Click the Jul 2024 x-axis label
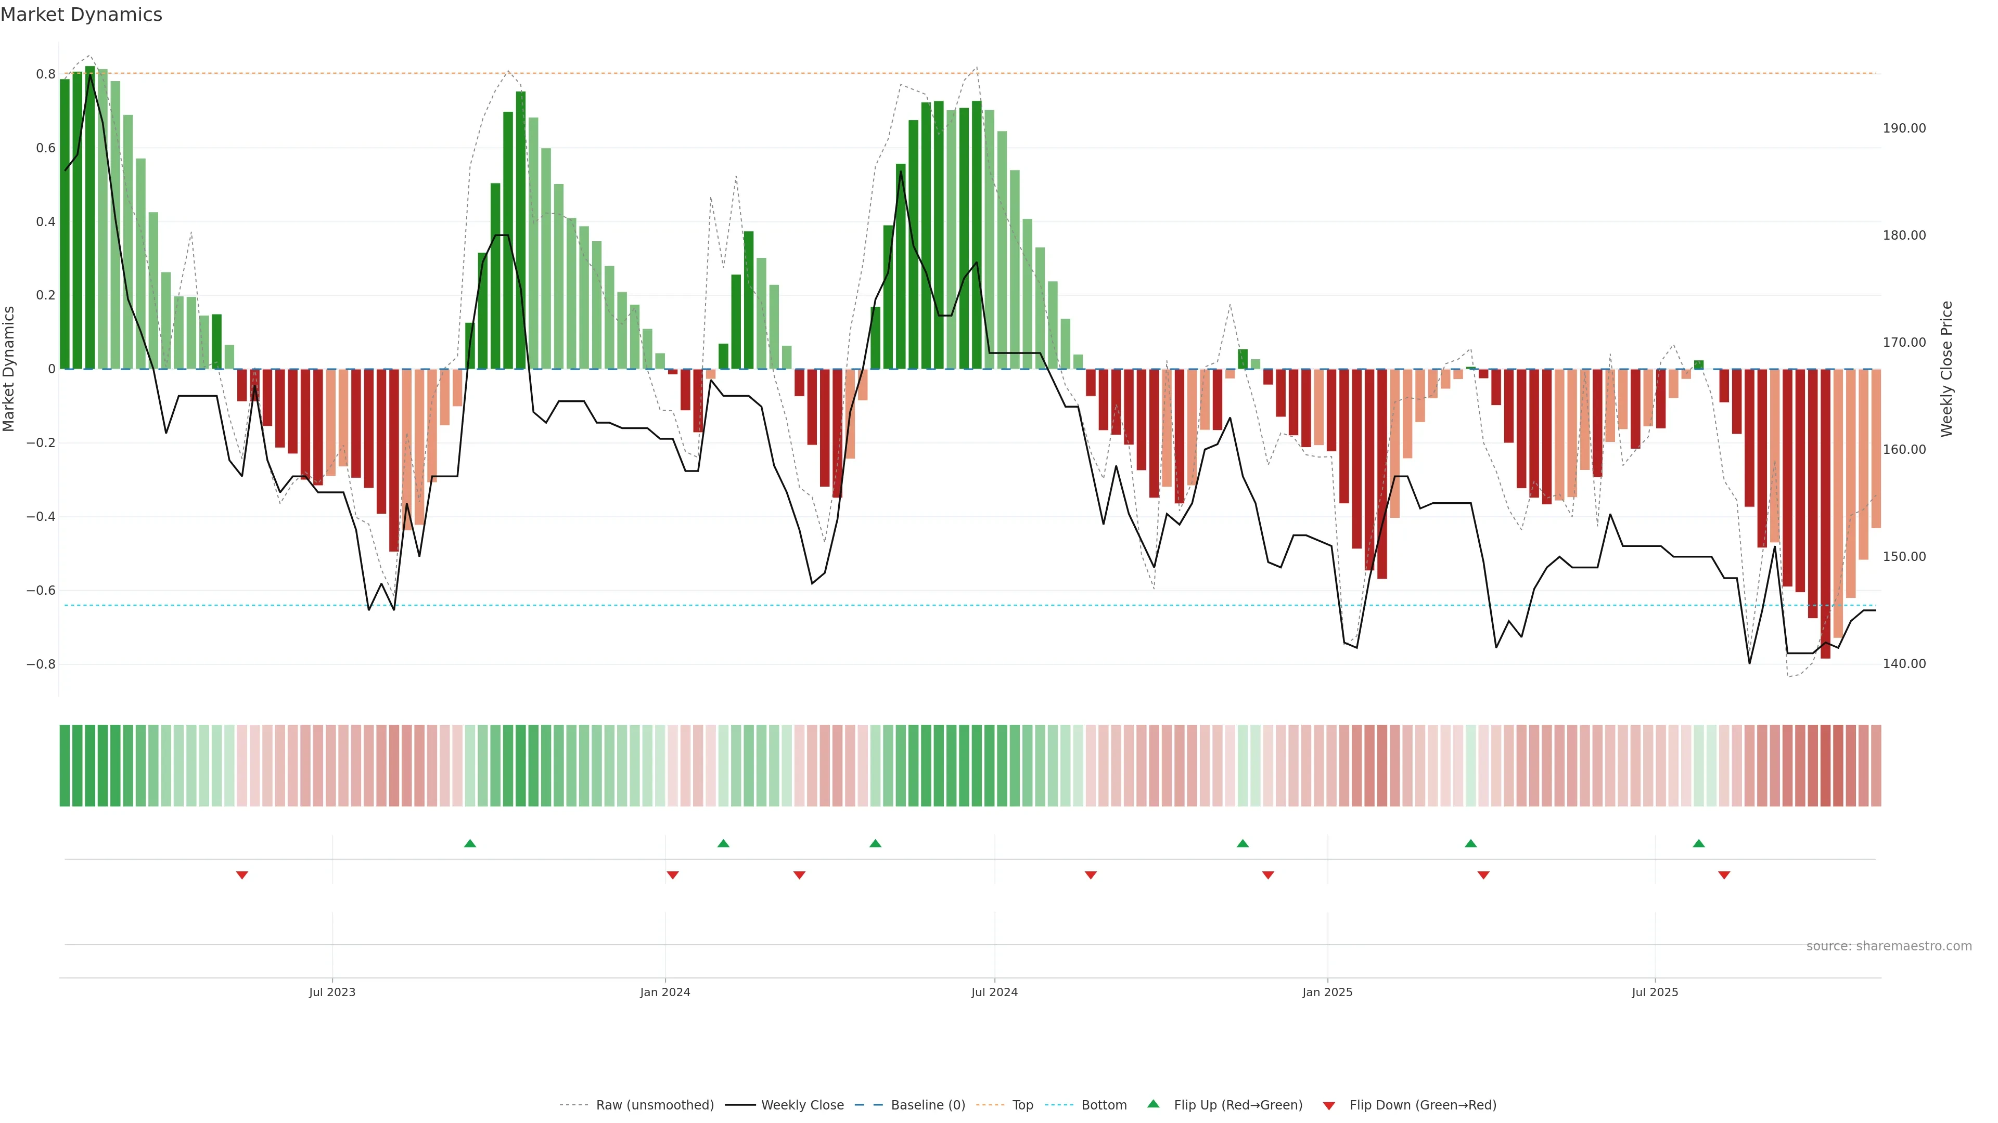Screen dimensions: 1998x1123 (994, 992)
